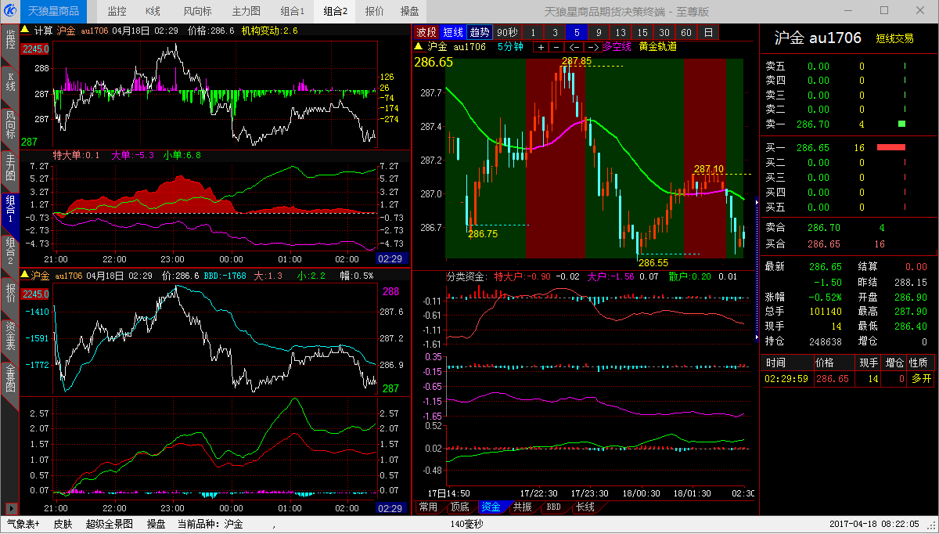Open triangle menu of lower-left 沪金 chart
This screenshot has height=534, width=939.
[x=24, y=276]
